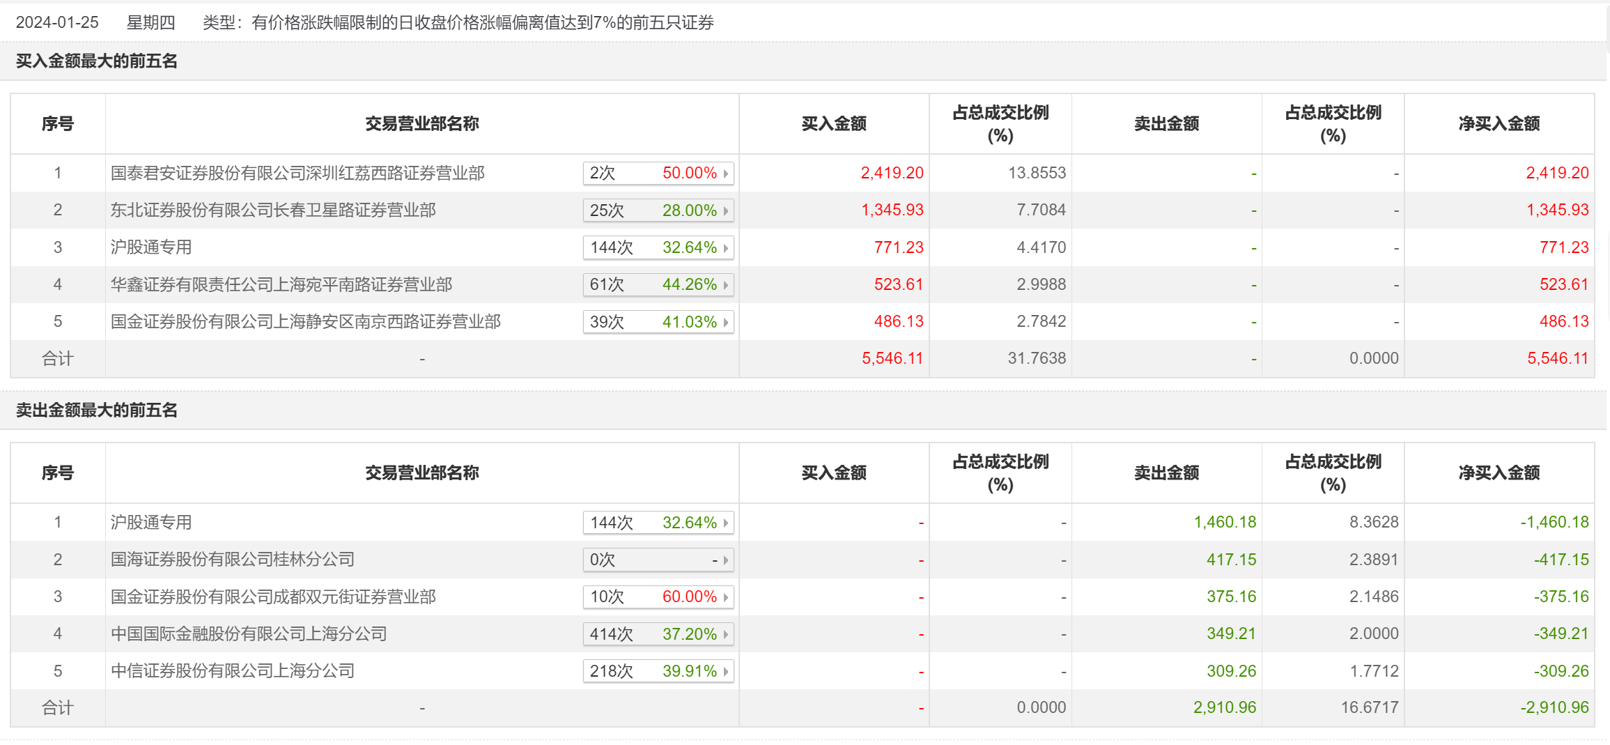
Task: Click sell amount 349.21
Action: [1231, 633]
